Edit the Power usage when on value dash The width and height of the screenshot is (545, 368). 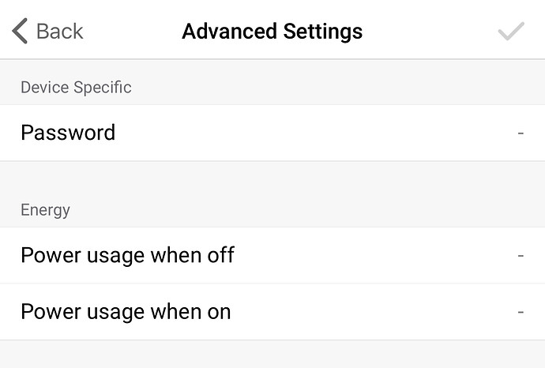pos(521,311)
